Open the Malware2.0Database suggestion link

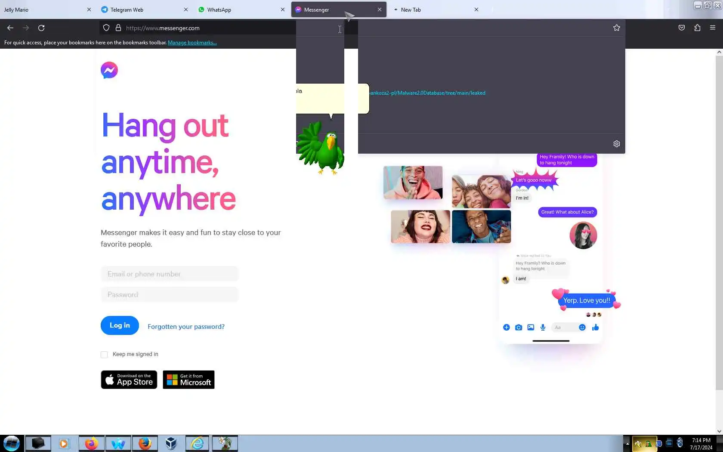click(x=427, y=93)
